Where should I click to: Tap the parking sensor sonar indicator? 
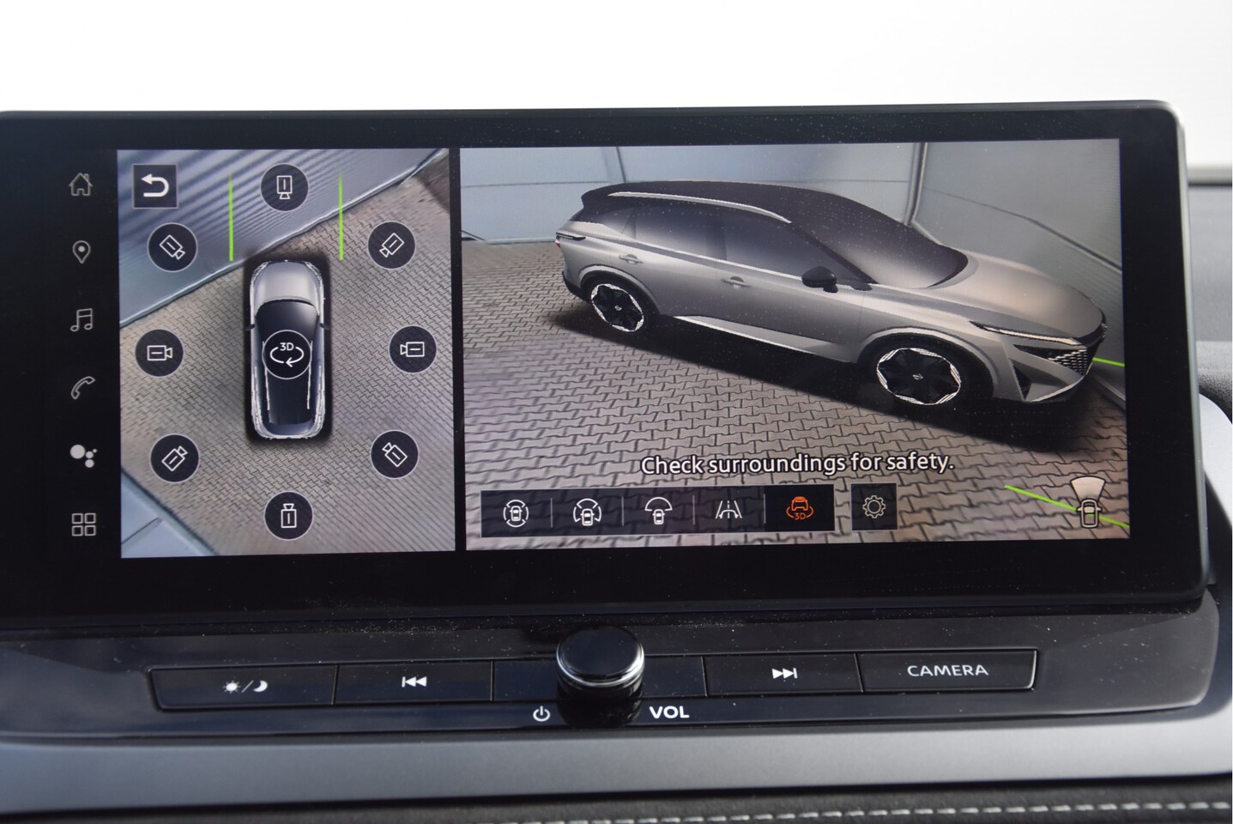pyautogui.click(x=1086, y=505)
